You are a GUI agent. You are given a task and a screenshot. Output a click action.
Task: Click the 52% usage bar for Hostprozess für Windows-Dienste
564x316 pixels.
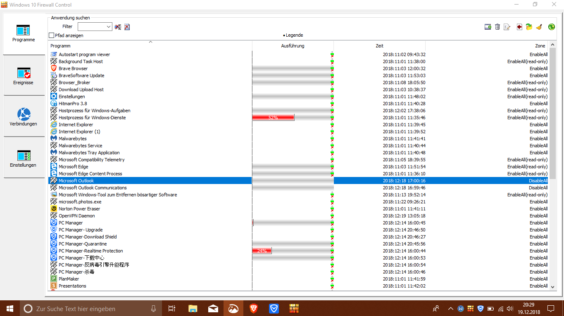(x=273, y=118)
